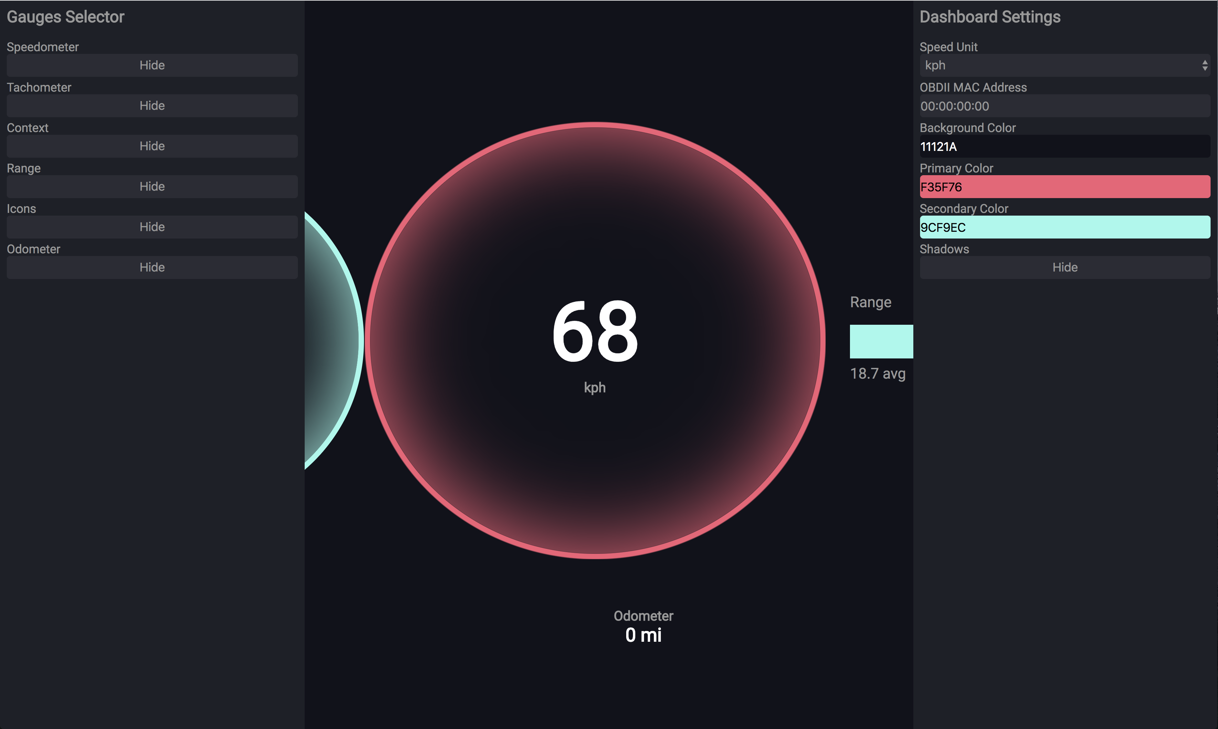Hide the Tachometer gauge

152,106
